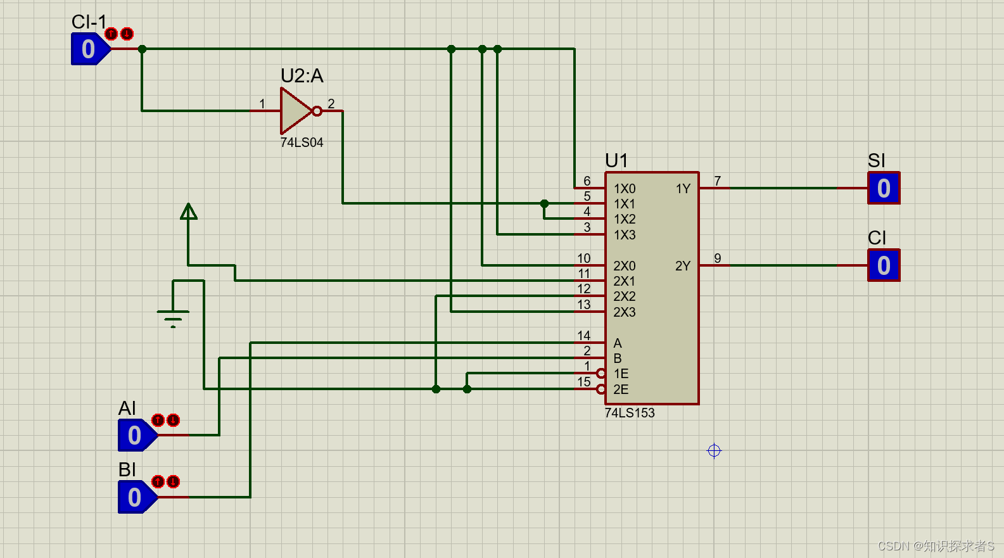Click the 1Y output pin label

(683, 189)
